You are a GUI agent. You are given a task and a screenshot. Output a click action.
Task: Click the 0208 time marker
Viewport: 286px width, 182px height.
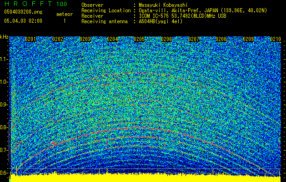point(221,39)
